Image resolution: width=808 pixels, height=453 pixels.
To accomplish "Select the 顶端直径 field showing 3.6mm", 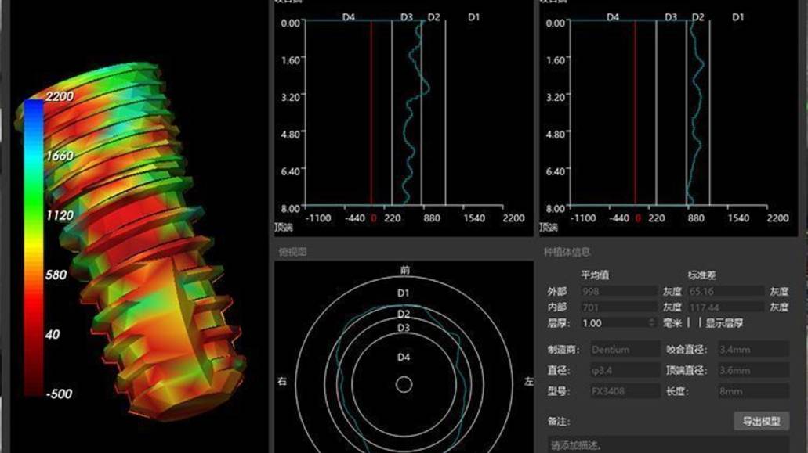I will coord(753,370).
